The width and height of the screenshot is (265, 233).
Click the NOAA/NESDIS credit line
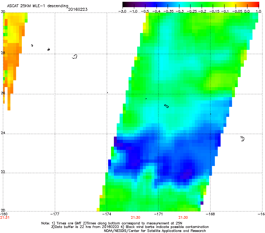(x=155, y=231)
